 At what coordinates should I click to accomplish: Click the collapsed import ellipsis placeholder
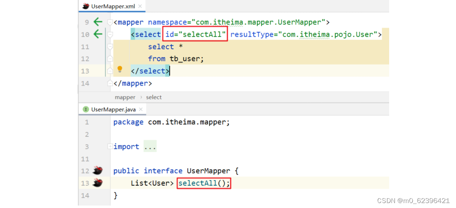pyautogui.click(x=150, y=146)
